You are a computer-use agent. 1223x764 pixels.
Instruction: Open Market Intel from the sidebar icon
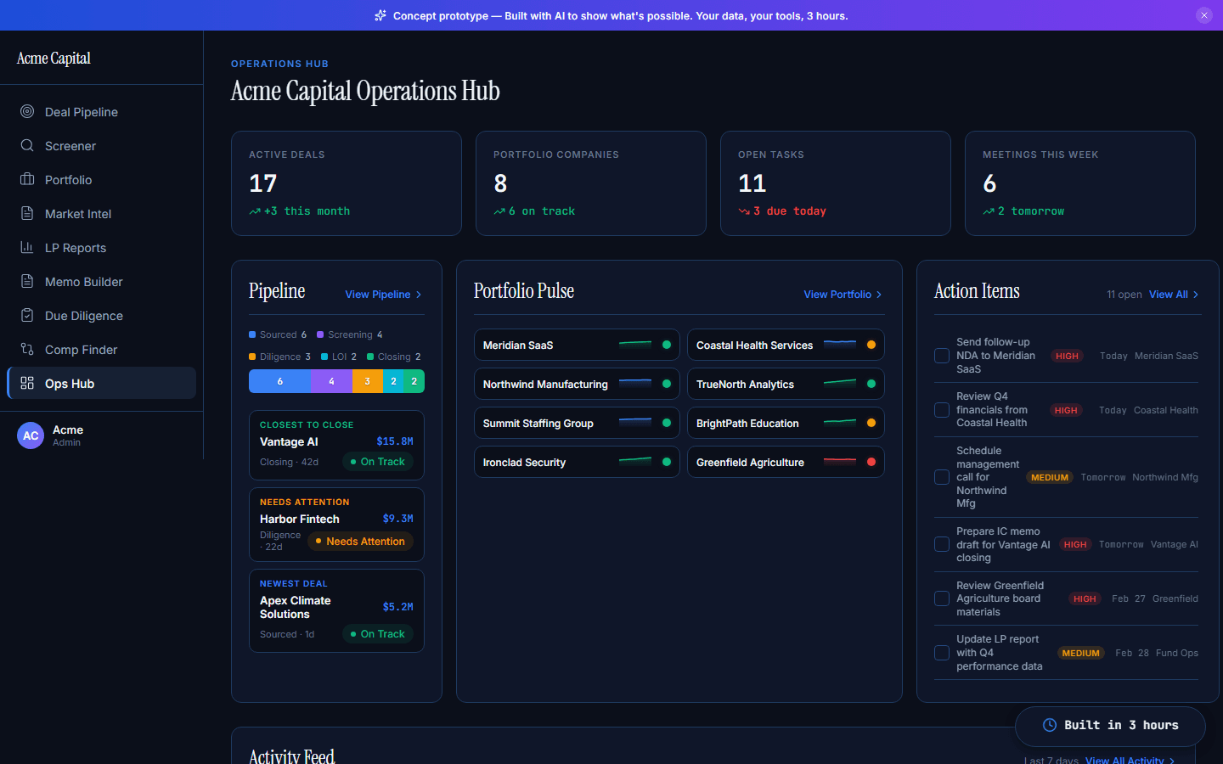(26, 213)
